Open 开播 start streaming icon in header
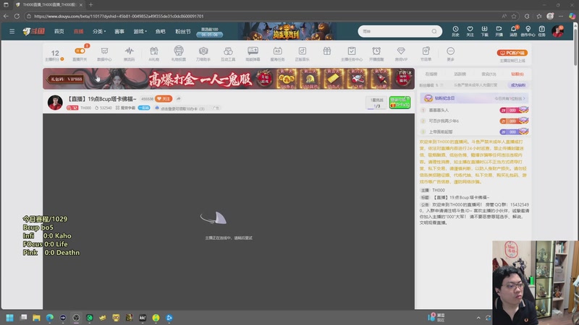The height and width of the screenshot is (325, 579). [499, 31]
